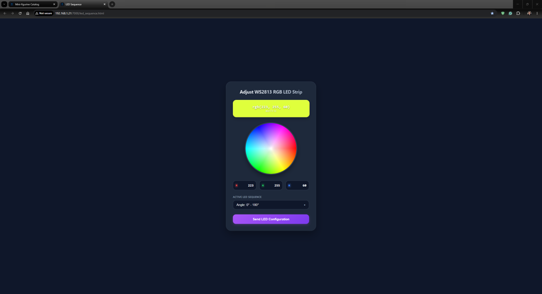542x294 pixels.
Task: Click the yellow rgb color preview box
Action: pyautogui.click(x=271, y=108)
